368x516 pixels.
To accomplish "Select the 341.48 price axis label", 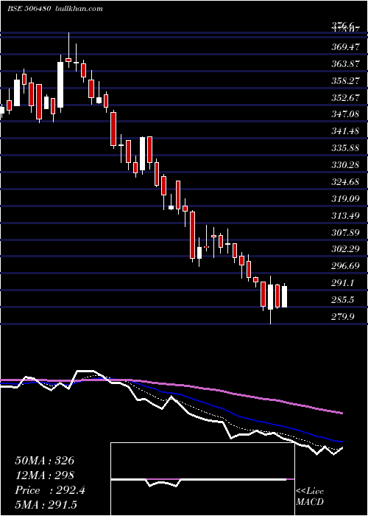I will (x=345, y=131).
